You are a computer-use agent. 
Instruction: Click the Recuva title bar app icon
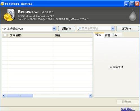click(x=2, y=4)
